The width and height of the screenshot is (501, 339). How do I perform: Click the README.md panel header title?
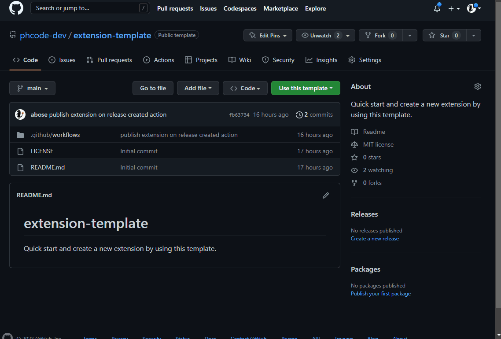click(34, 195)
